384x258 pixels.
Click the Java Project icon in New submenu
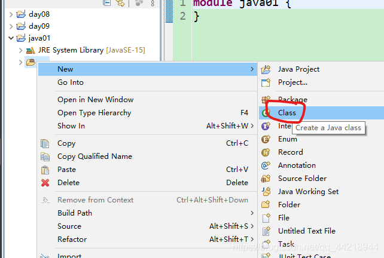[x=266, y=69]
